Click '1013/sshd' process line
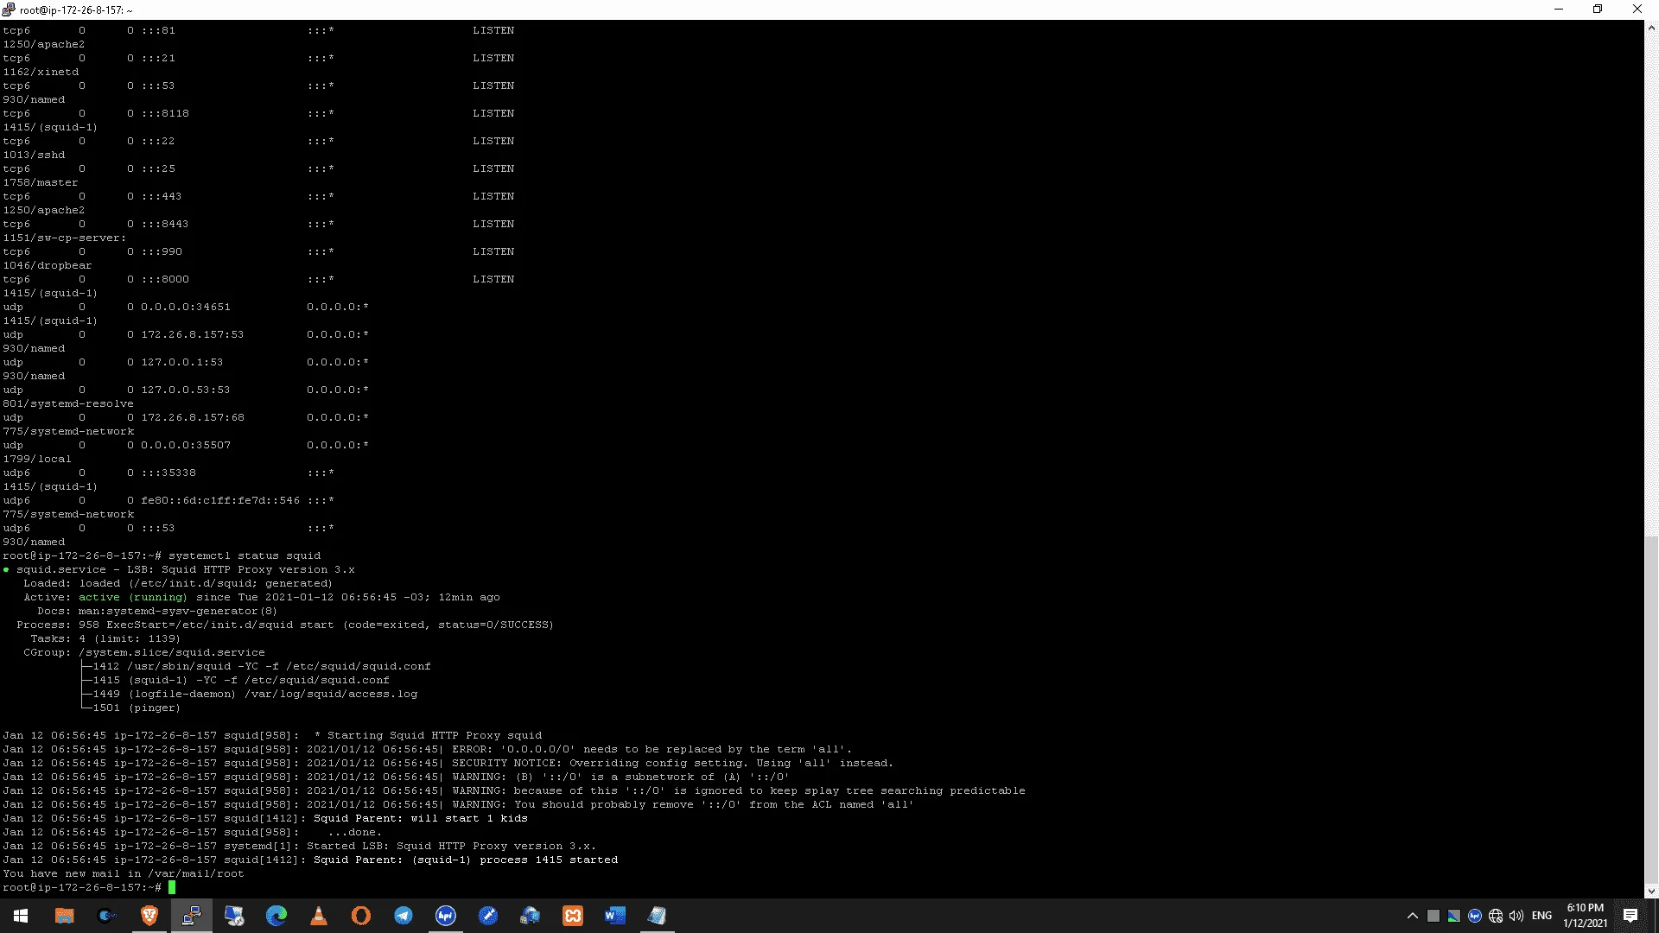The height and width of the screenshot is (933, 1659). [34, 155]
